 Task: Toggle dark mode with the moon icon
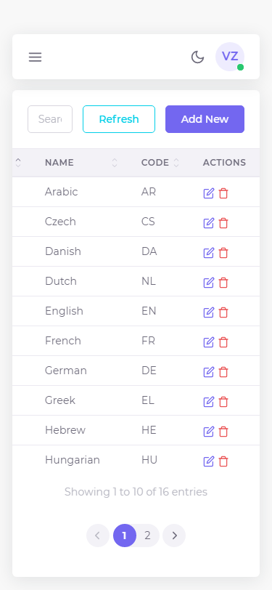click(x=197, y=57)
